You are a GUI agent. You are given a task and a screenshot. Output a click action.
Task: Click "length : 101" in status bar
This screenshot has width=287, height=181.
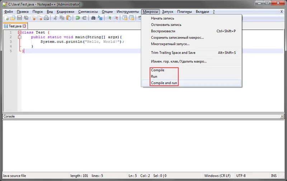click(x=79, y=176)
